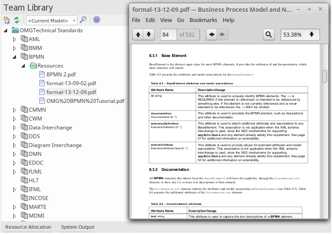The image size is (332, 234).
Task: Open the Current Model dropdown
Action: pyautogui.click(x=52, y=20)
